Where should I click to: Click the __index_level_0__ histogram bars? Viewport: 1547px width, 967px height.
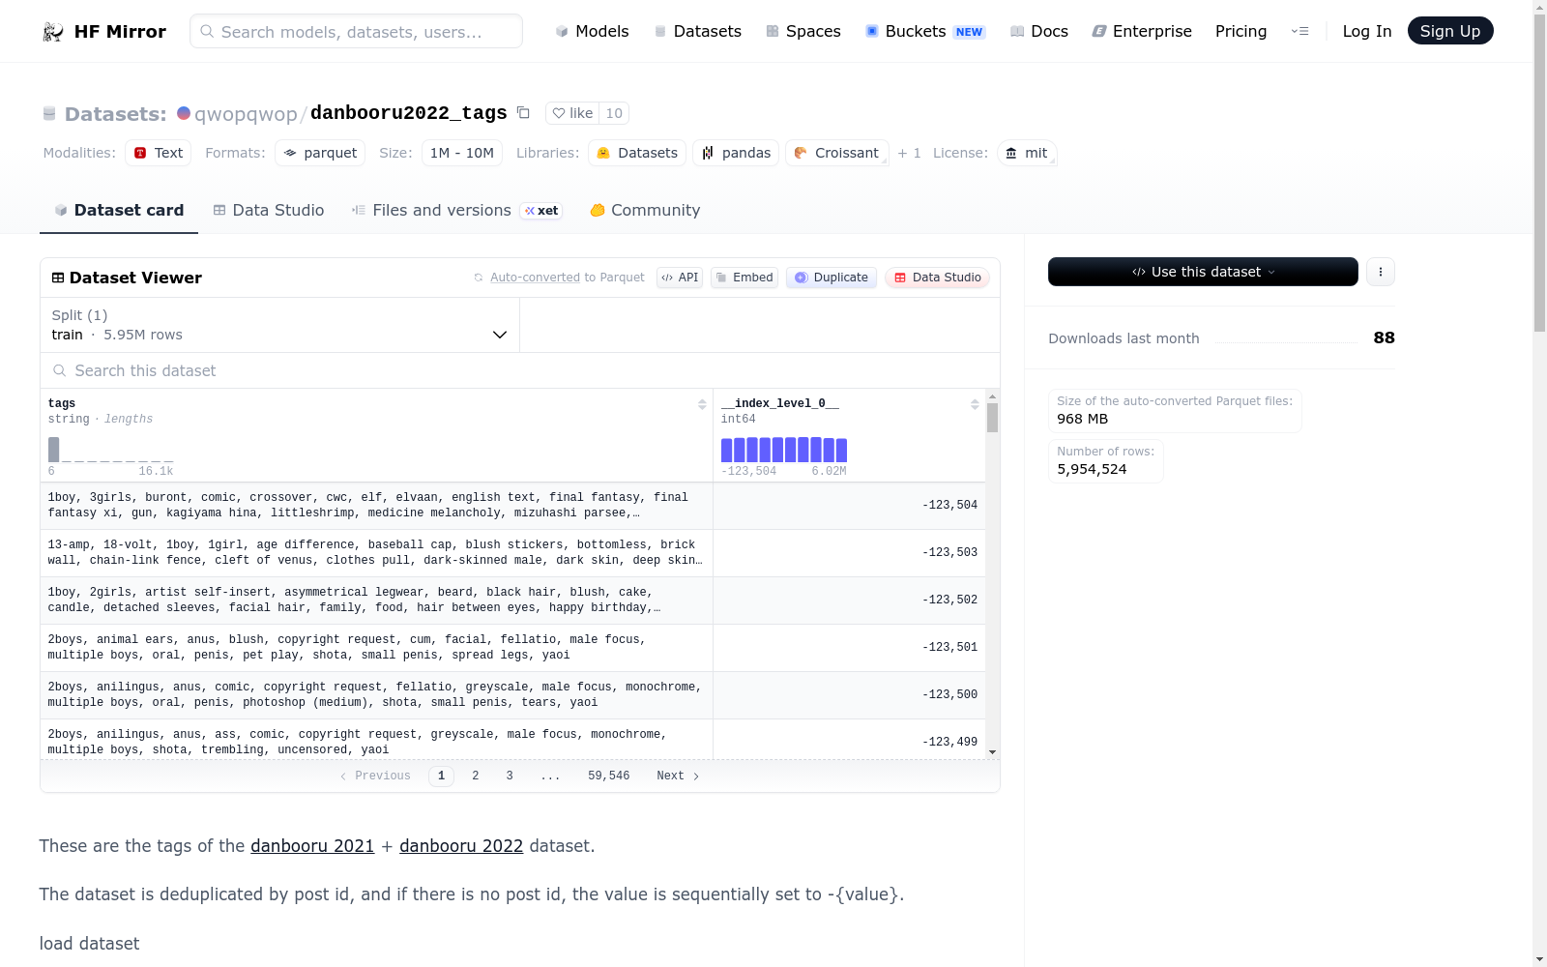(784, 450)
